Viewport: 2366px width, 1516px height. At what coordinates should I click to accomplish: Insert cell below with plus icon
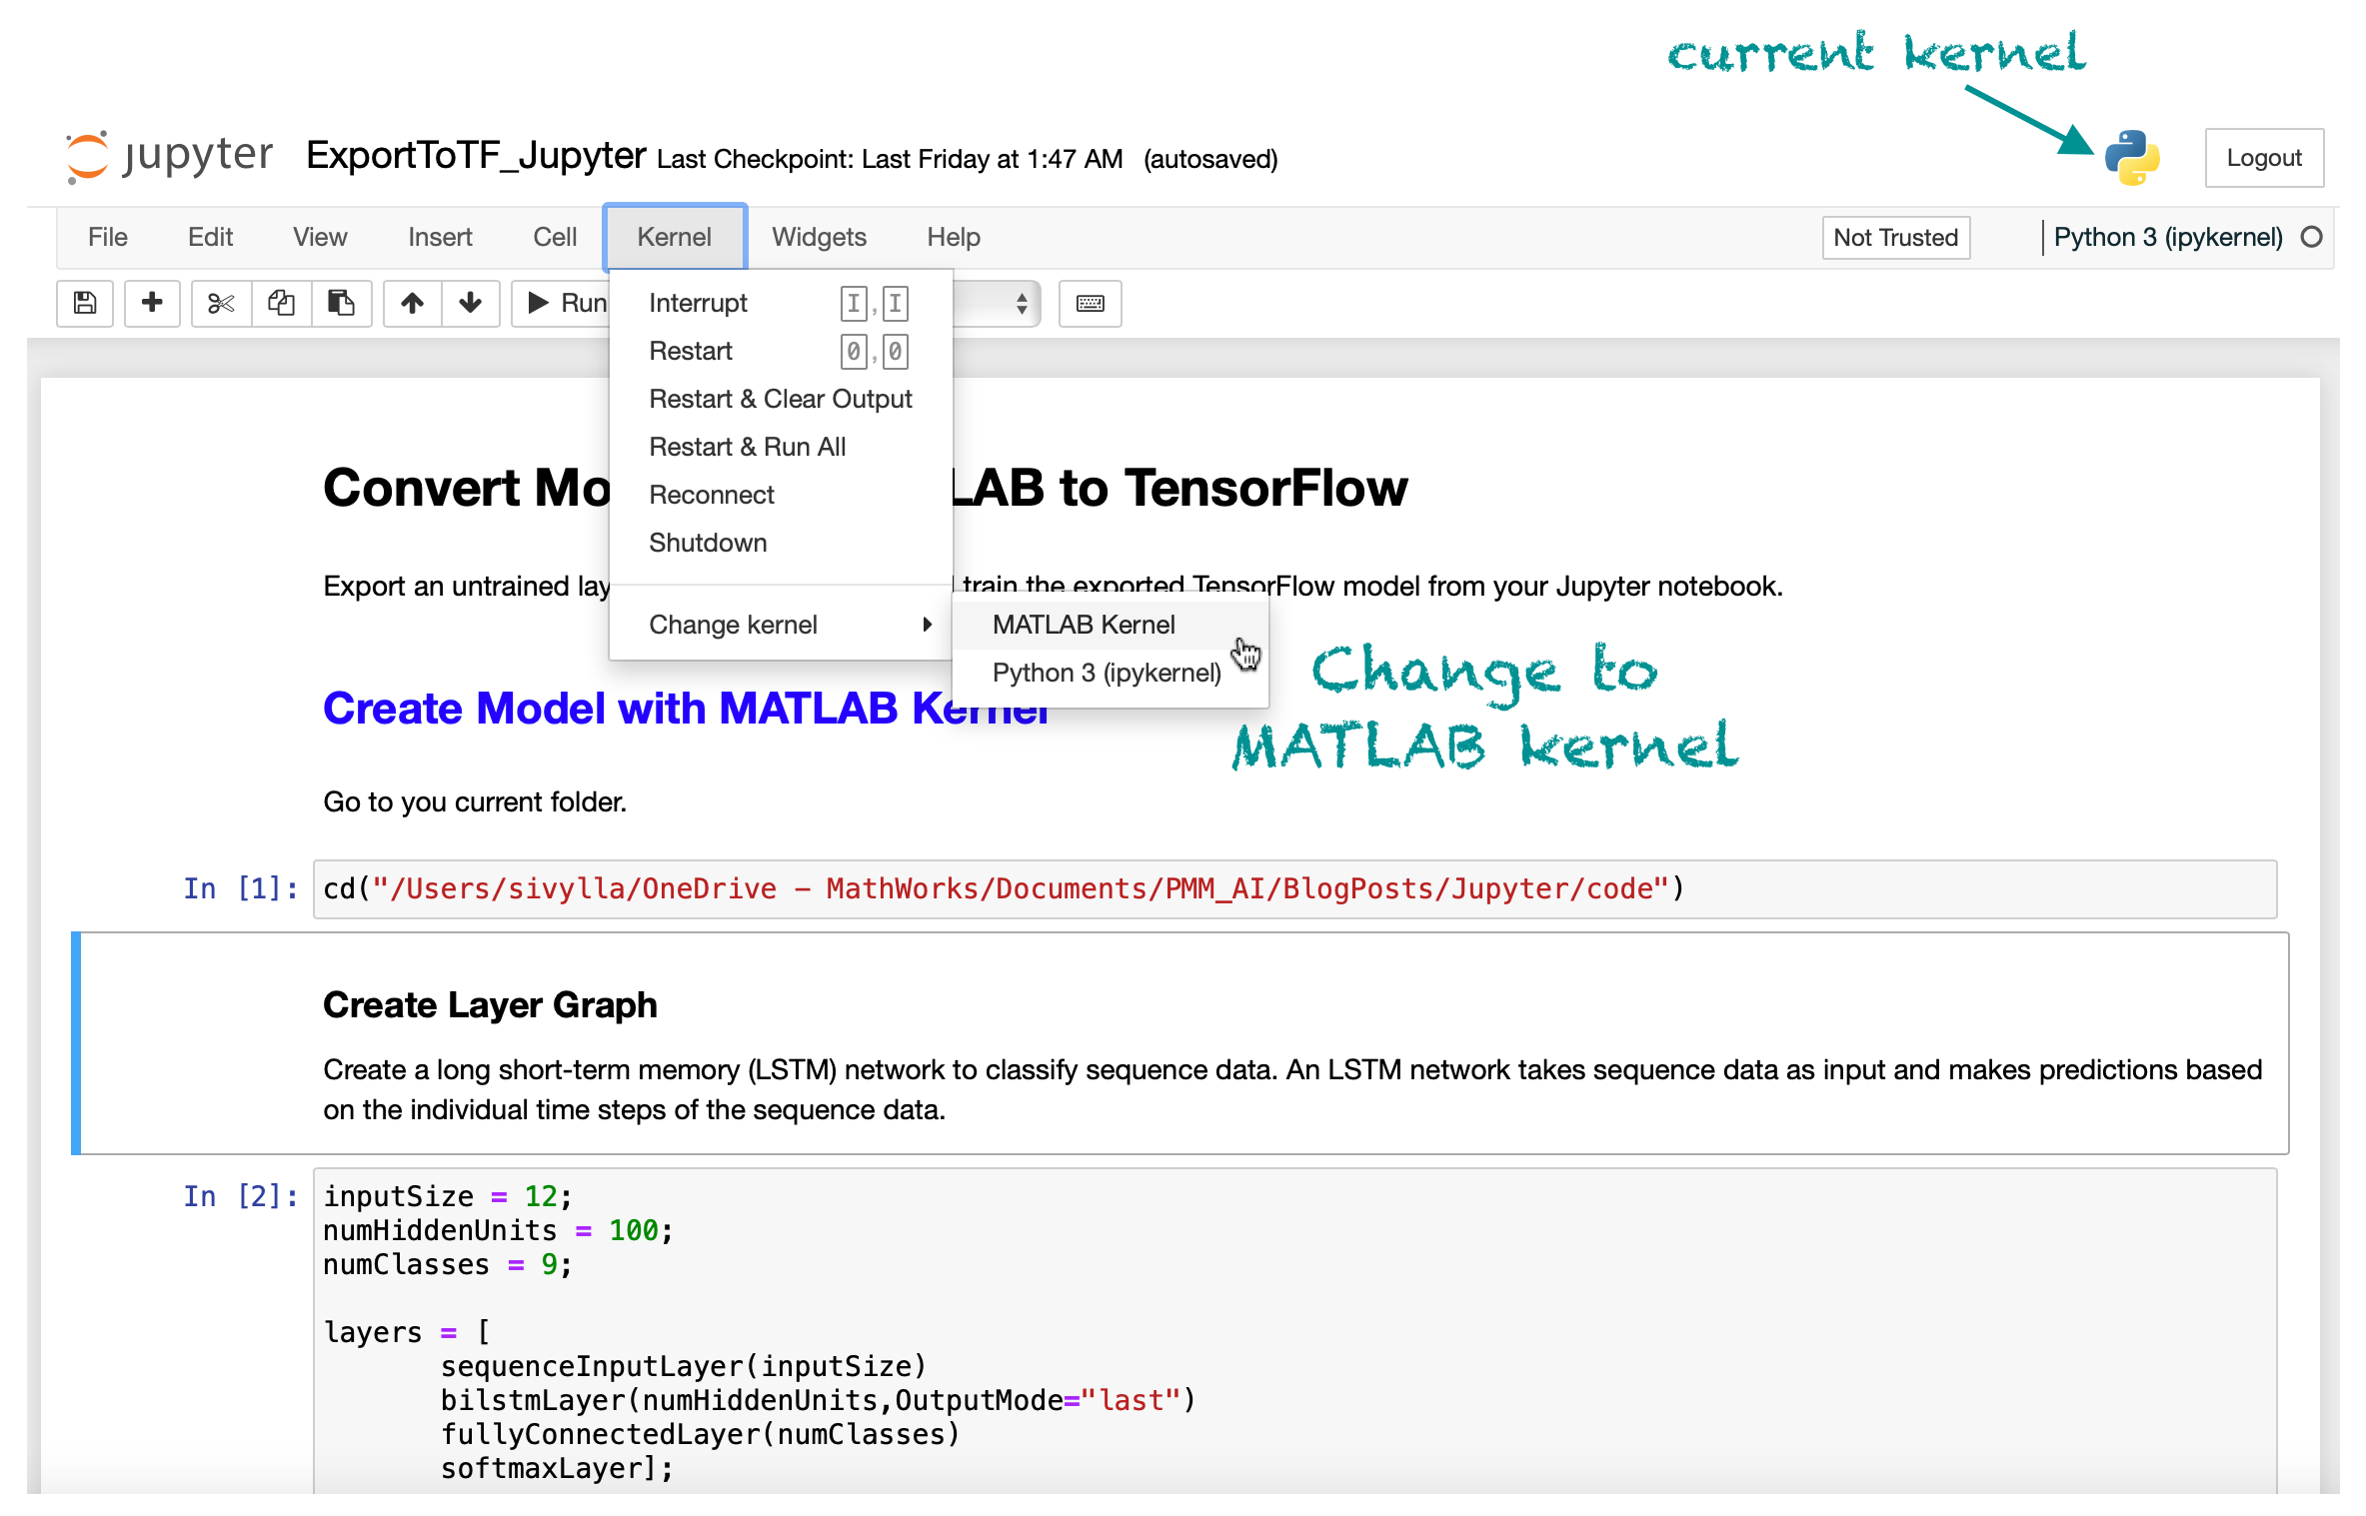(x=152, y=303)
